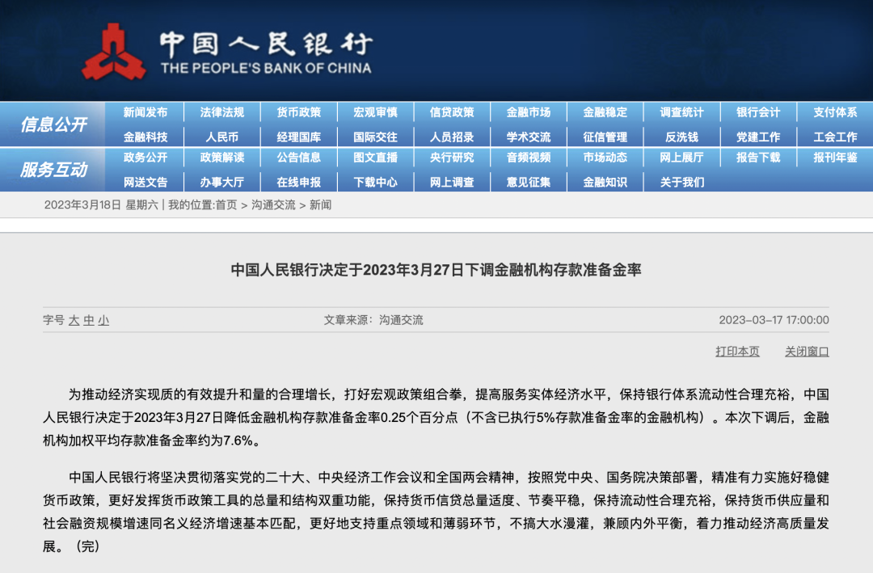Click the 信息公开 category header
The width and height of the screenshot is (873, 573).
coord(53,124)
